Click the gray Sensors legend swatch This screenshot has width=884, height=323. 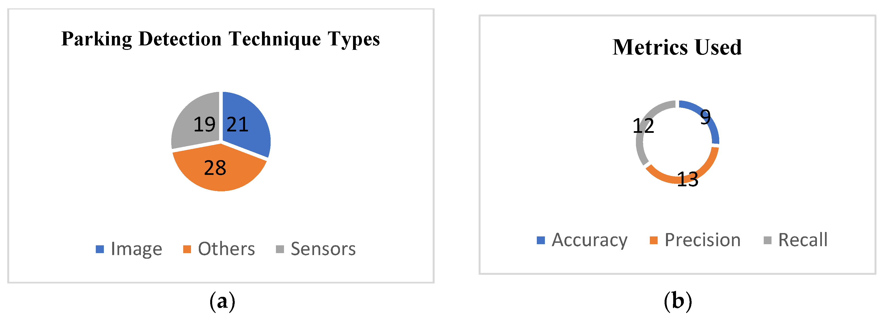280,249
